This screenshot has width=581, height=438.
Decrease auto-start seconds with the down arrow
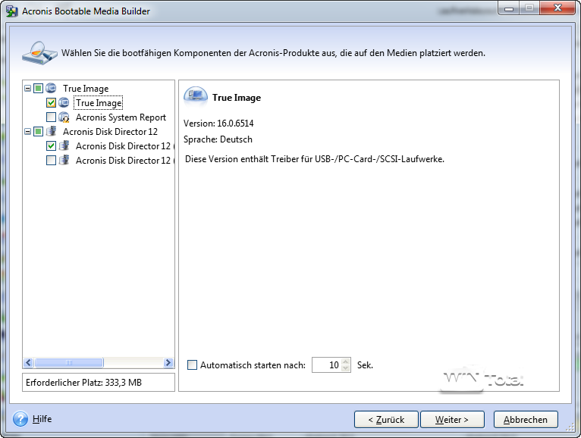click(x=346, y=368)
